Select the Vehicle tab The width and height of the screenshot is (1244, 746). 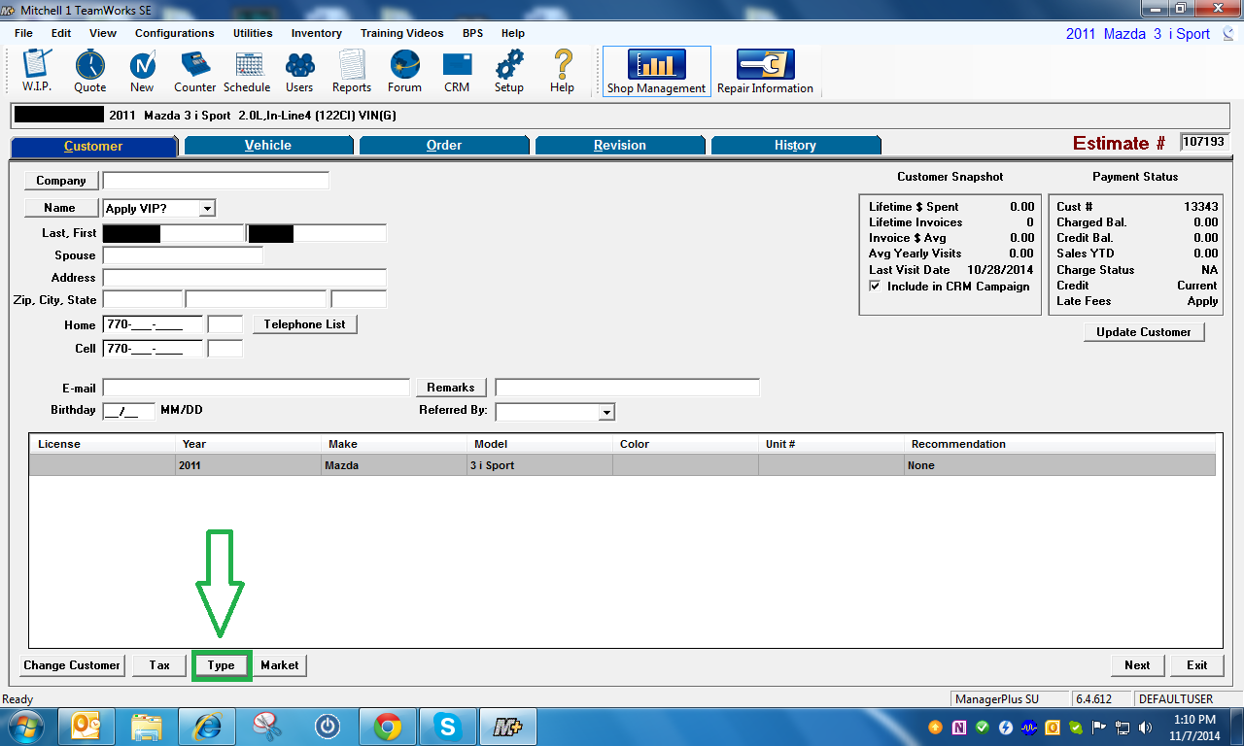[x=268, y=146]
